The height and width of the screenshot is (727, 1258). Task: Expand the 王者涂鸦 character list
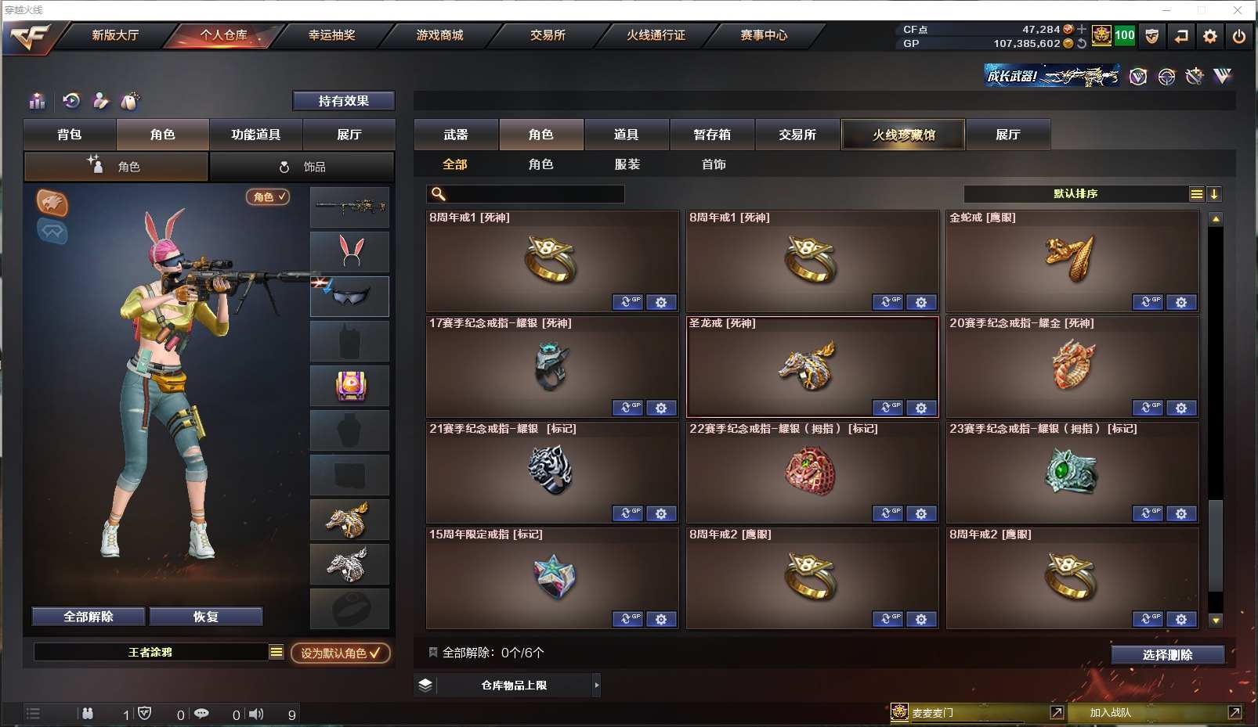coord(277,652)
